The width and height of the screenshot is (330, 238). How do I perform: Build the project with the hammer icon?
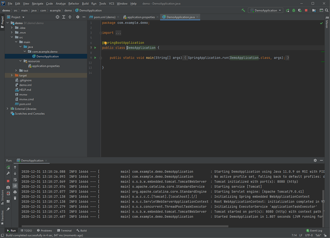click(x=244, y=10)
